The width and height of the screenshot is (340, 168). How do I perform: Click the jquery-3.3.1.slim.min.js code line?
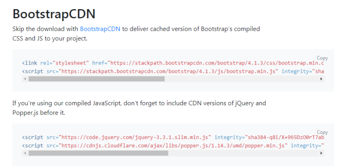173,137
